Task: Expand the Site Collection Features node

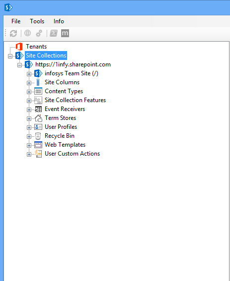Action: (x=29, y=101)
